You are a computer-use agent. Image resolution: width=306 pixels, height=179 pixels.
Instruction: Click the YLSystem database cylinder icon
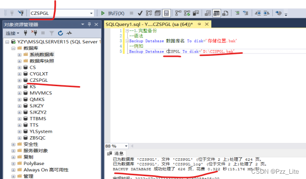point(25,131)
